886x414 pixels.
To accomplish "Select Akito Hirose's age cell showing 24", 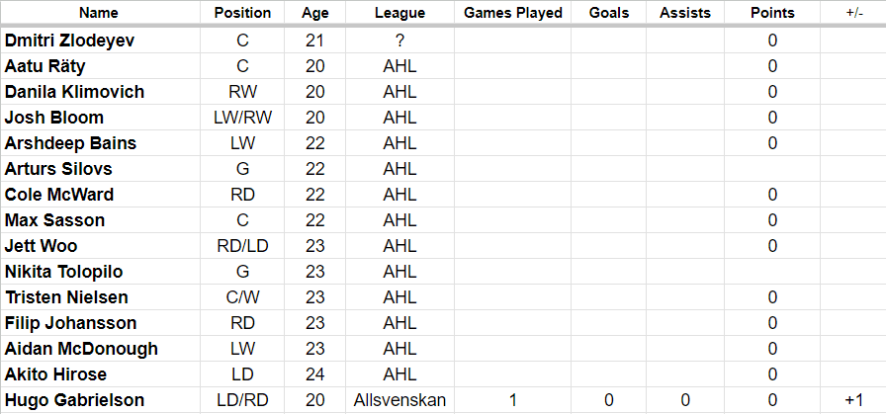I will click(315, 374).
